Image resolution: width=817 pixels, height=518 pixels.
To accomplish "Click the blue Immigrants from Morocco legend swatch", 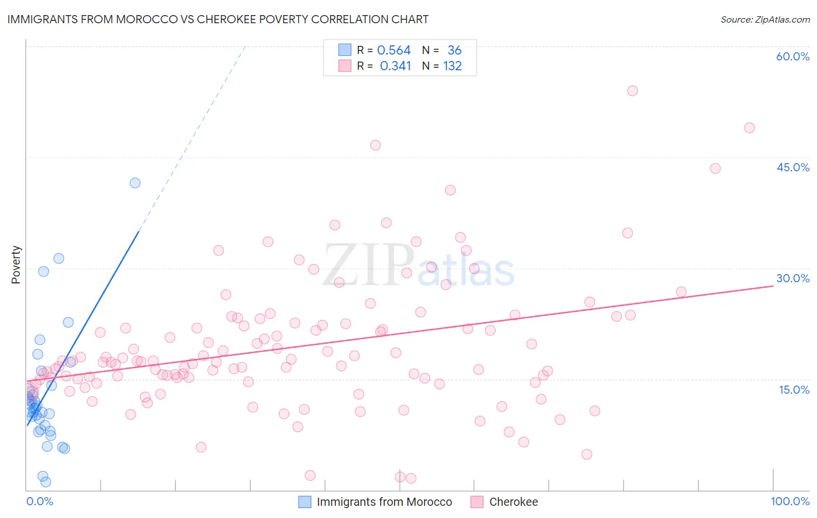I will 304,502.
